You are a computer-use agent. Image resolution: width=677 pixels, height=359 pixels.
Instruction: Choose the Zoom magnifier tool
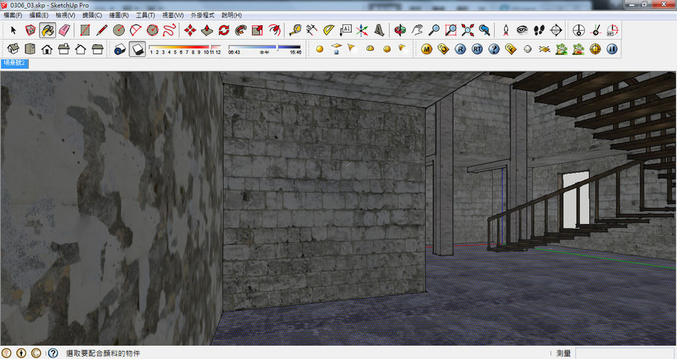(x=434, y=30)
